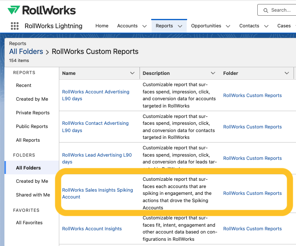The height and width of the screenshot is (246, 296).
Task: Open the Accounts tab
Action: [127, 26]
